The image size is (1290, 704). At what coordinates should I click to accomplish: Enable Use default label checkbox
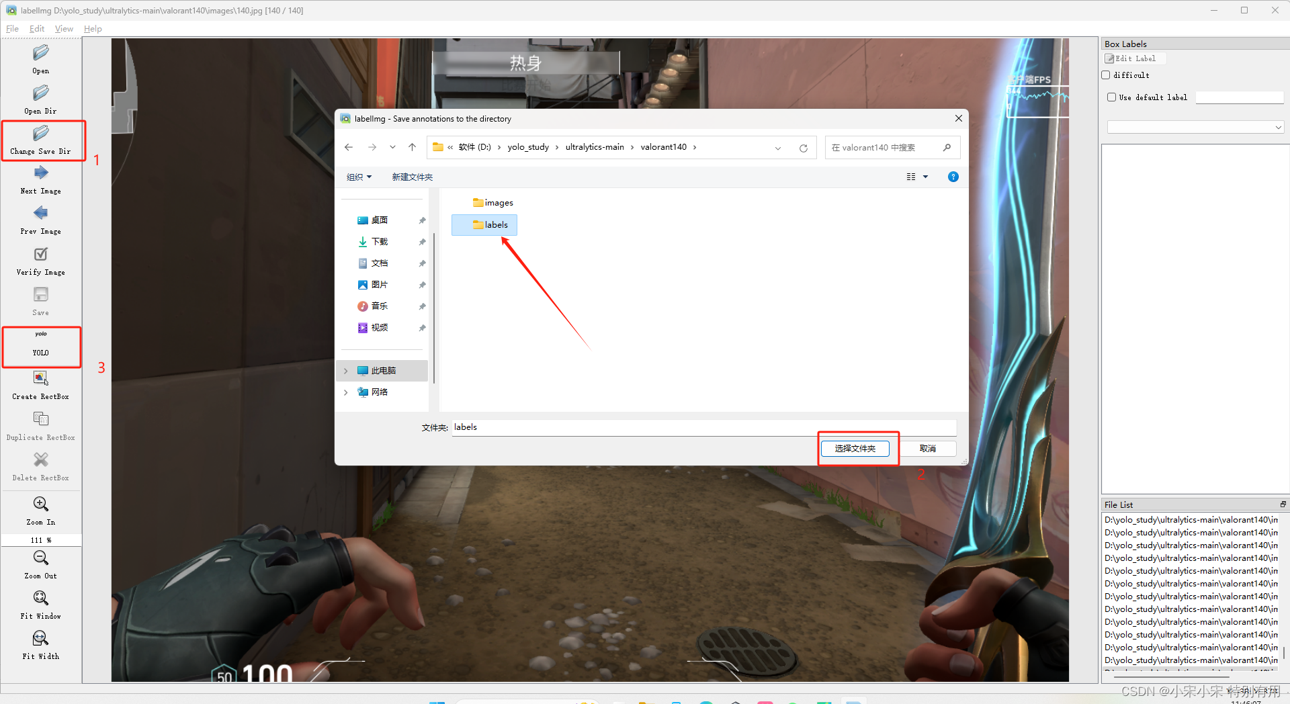pyautogui.click(x=1112, y=97)
